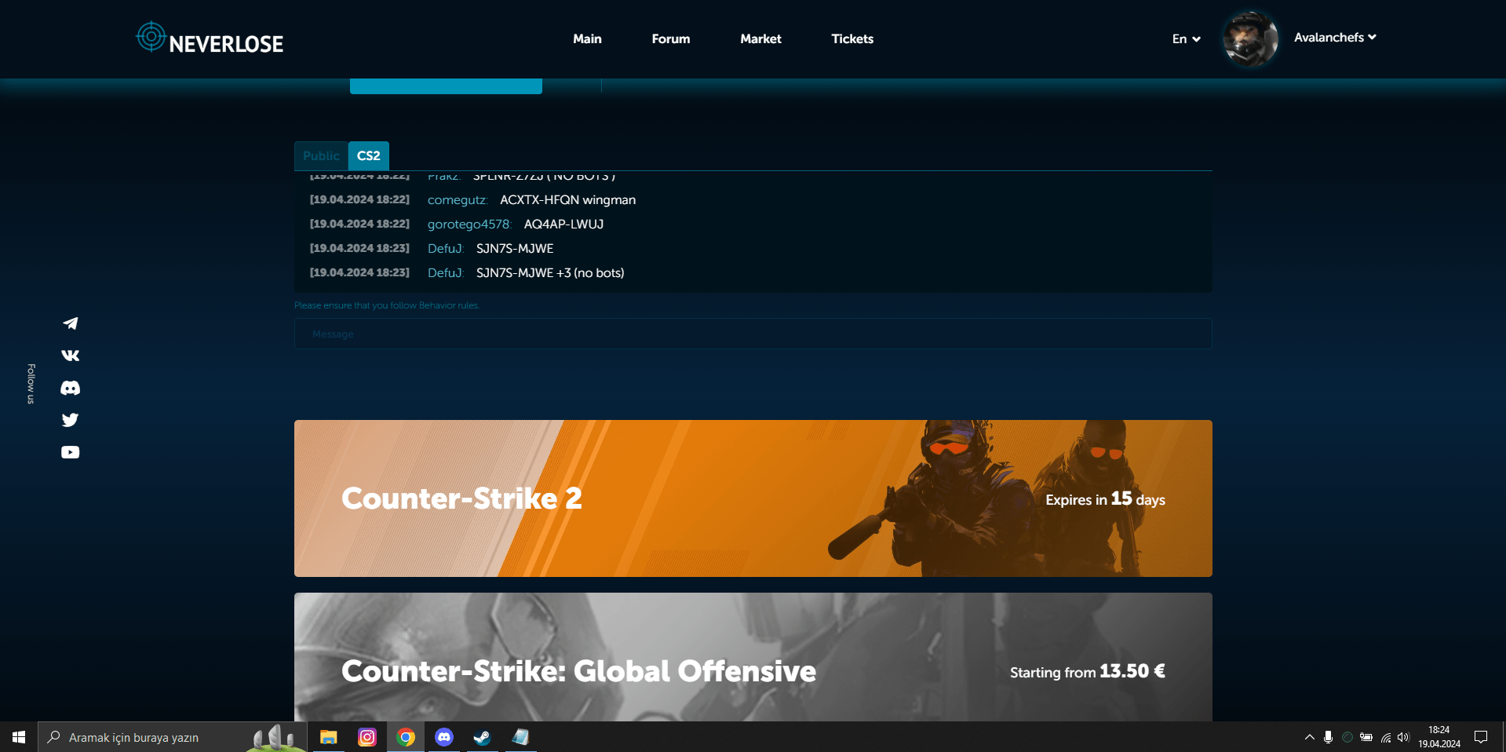Open the VK social link
The height and width of the screenshot is (752, 1506).
pyautogui.click(x=71, y=356)
